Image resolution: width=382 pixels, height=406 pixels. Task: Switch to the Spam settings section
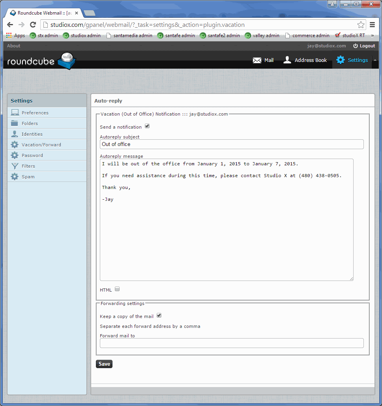[15, 176]
